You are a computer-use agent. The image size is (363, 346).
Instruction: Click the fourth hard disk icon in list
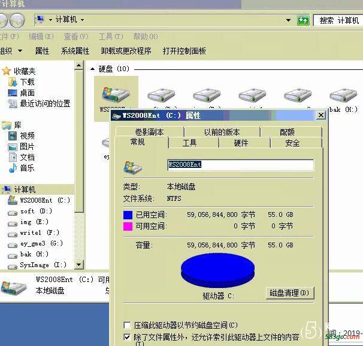252,95
